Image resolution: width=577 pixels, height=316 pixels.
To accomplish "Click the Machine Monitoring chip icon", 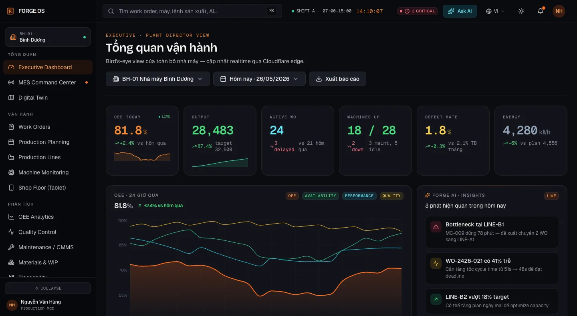I will (x=11, y=172).
